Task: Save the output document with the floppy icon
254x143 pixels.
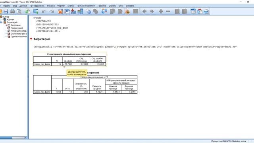Action: click(x=6, y=12)
